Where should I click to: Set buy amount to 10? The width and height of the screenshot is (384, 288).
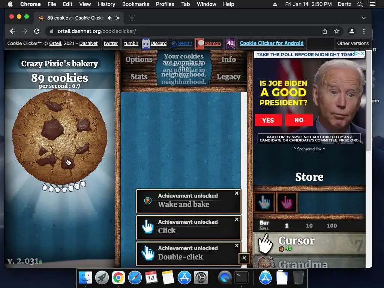tap(309, 225)
